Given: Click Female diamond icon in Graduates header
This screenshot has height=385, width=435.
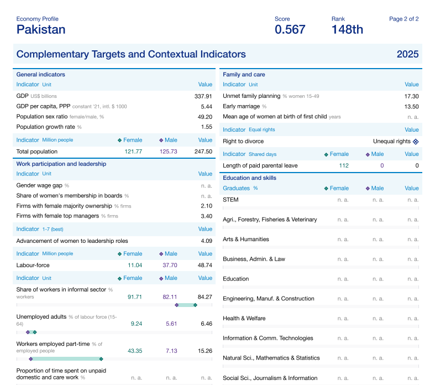Looking at the screenshot, I should click(326, 189).
